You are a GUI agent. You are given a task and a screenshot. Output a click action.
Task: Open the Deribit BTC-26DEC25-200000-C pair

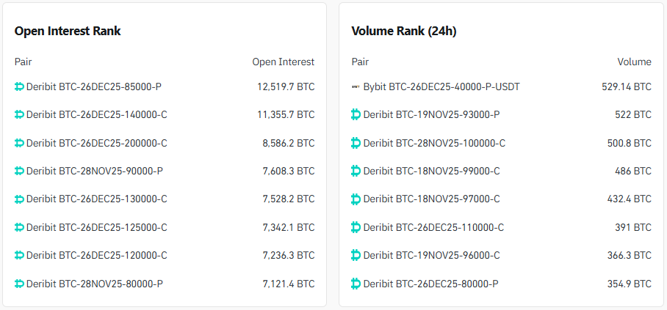pos(96,143)
